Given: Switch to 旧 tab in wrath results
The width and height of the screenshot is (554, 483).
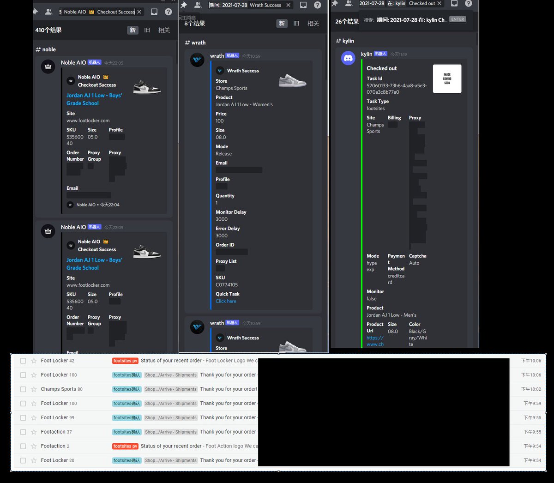Looking at the screenshot, I should click(296, 23).
